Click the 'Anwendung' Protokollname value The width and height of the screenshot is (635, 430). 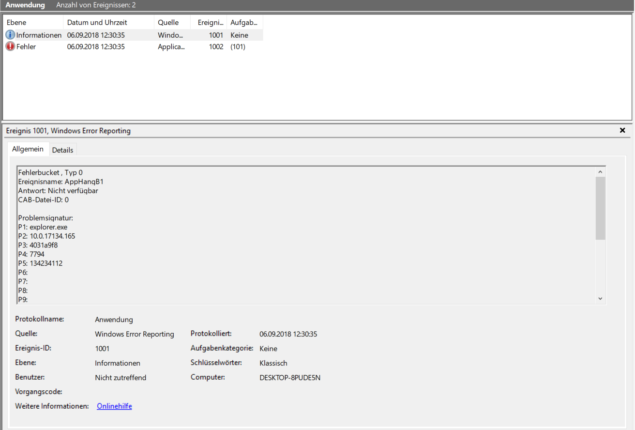[114, 320]
